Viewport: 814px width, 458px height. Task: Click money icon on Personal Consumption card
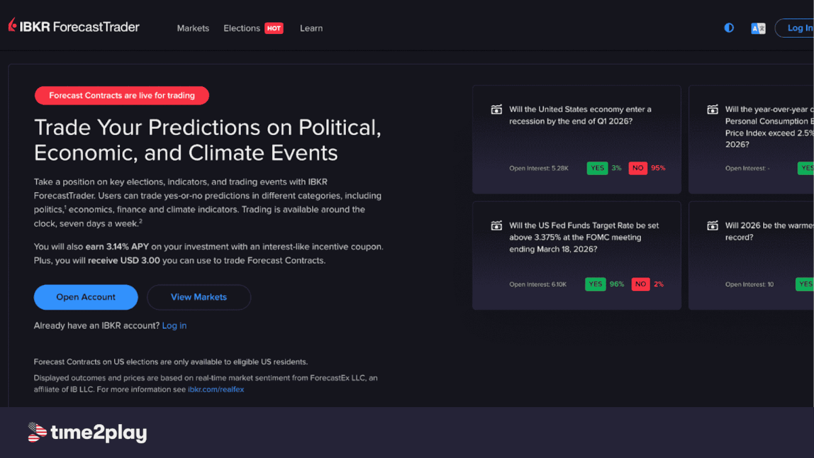pyautogui.click(x=712, y=109)
